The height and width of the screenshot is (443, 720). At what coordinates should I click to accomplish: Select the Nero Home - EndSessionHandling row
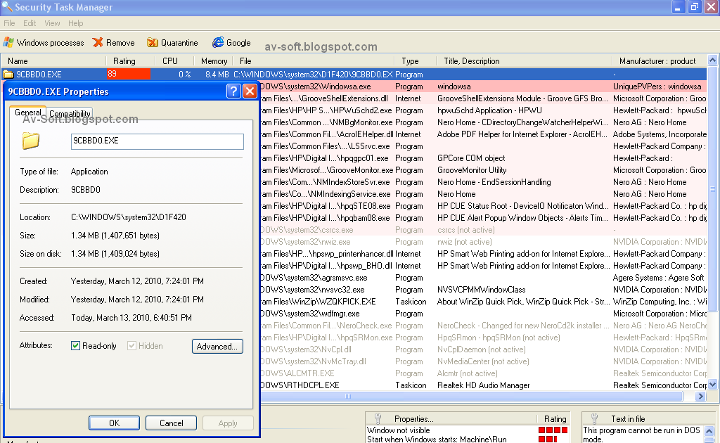[x=483, y=182]
